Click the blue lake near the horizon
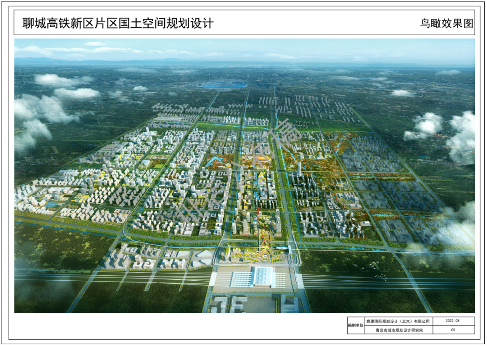This screenshot has height=347, width=487. [224, 84]
